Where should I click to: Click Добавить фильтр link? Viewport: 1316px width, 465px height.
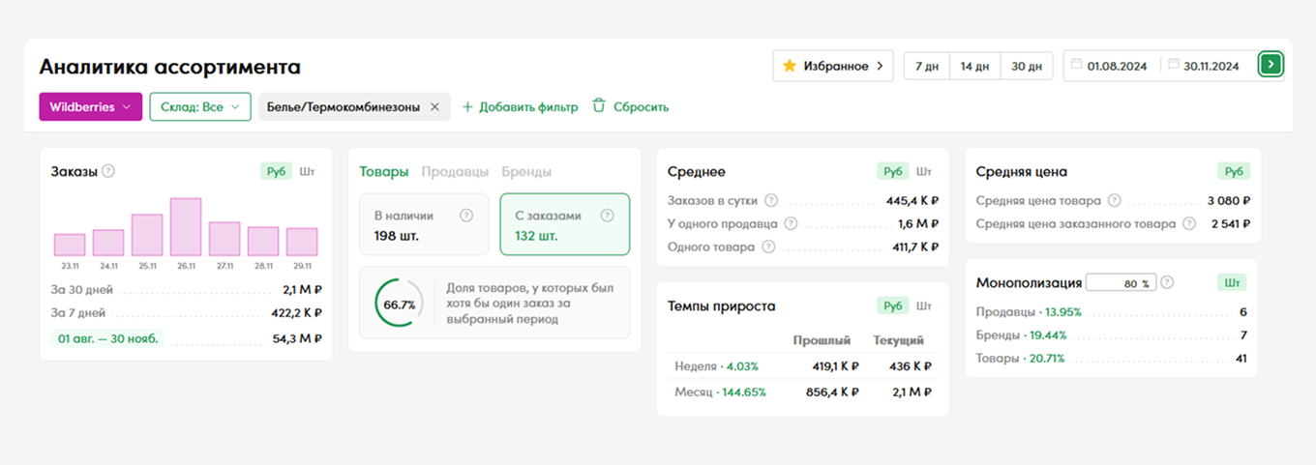click(x=520, y=107)
